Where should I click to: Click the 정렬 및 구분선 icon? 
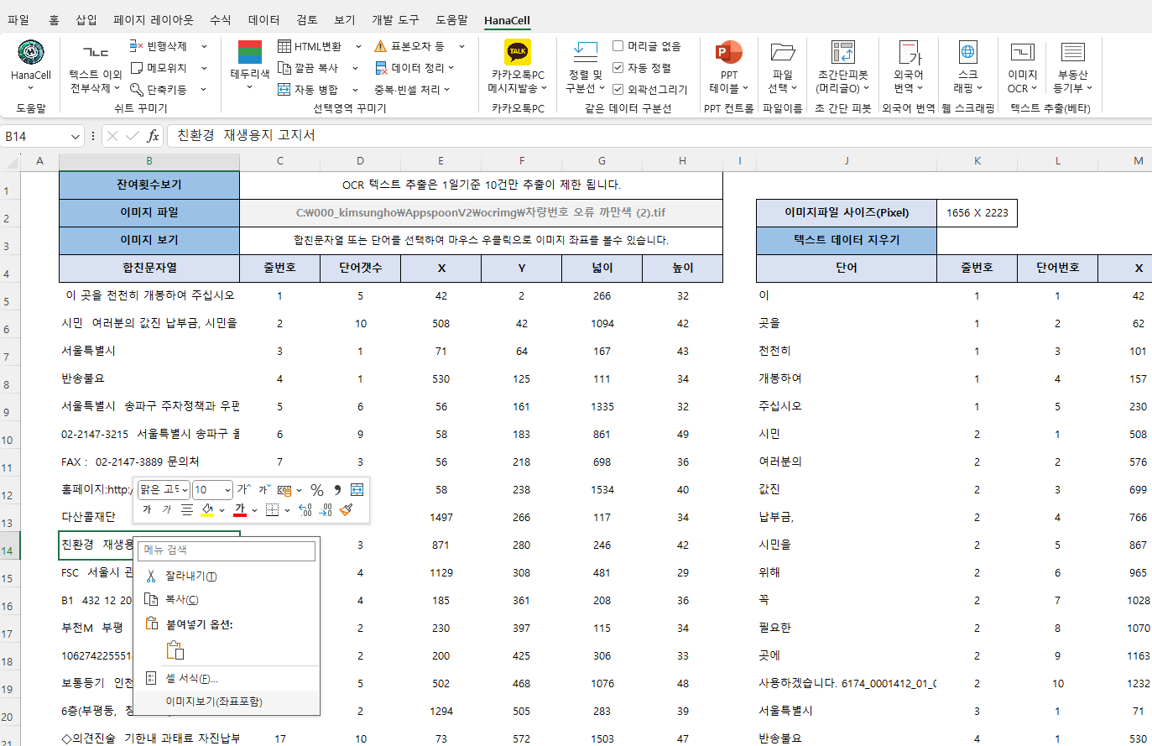[585, 52]
